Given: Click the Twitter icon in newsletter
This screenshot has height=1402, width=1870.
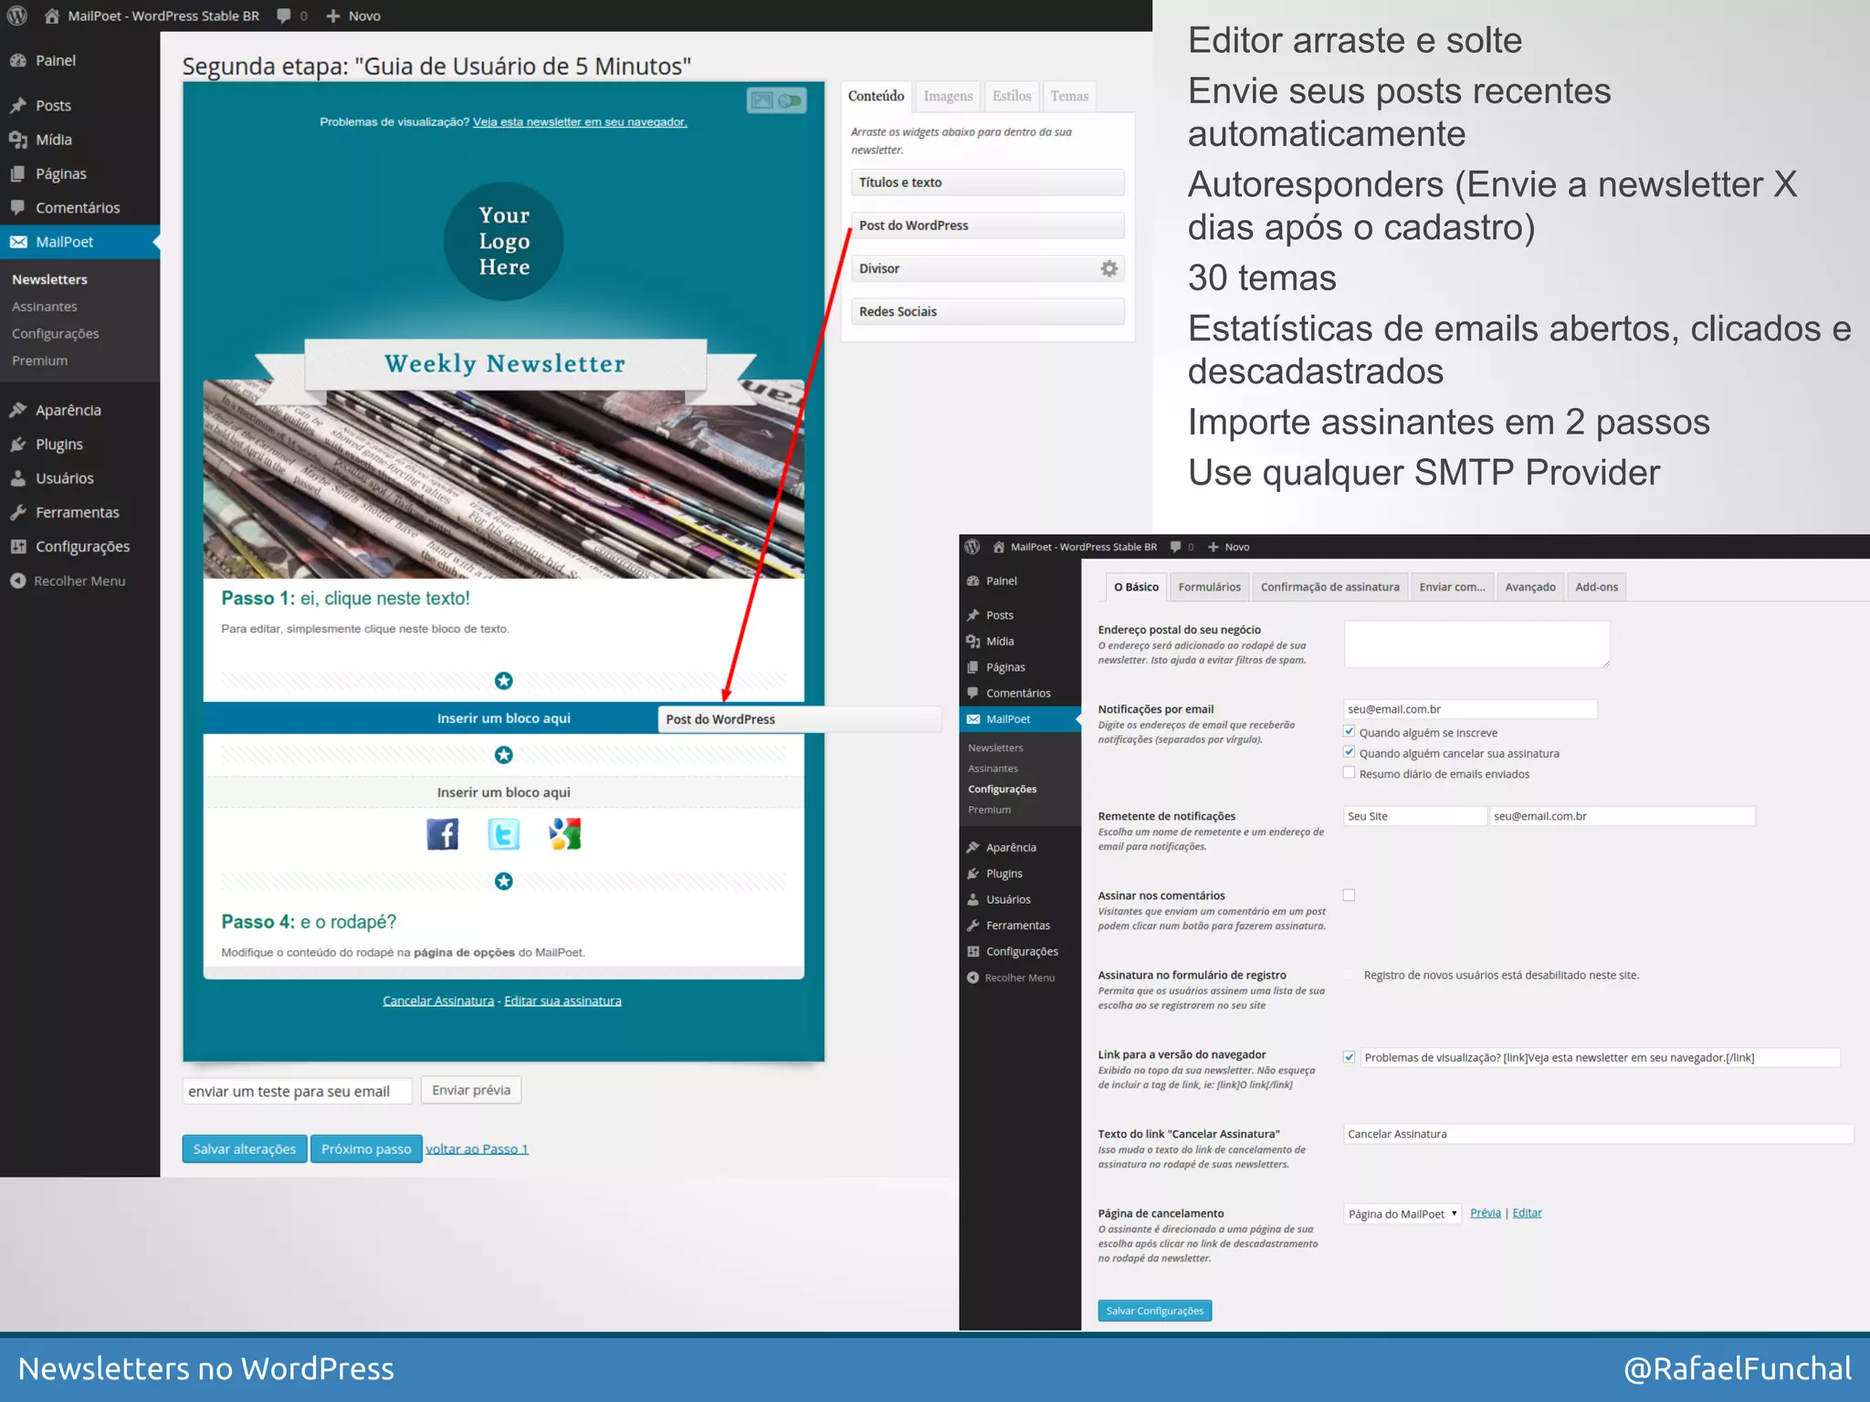Looking at the screenshot, I should pyautogui.click(x=504, y=833).
